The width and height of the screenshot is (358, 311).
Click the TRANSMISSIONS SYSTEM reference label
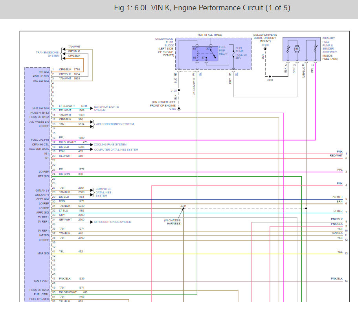point(48,54)
